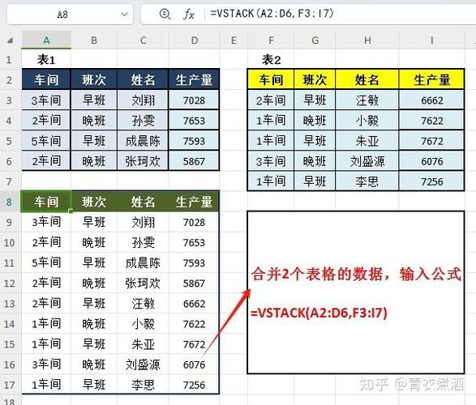Select column B header
This screenshot has width=476, height=405.
94,40
